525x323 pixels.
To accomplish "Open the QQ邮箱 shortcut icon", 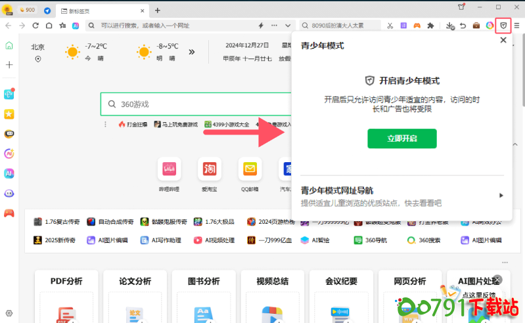I will pos(249,169).
